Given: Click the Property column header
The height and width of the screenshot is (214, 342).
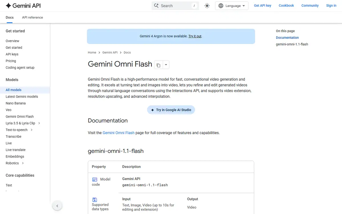Looking at the screenshot, I should tap(99, 167).
